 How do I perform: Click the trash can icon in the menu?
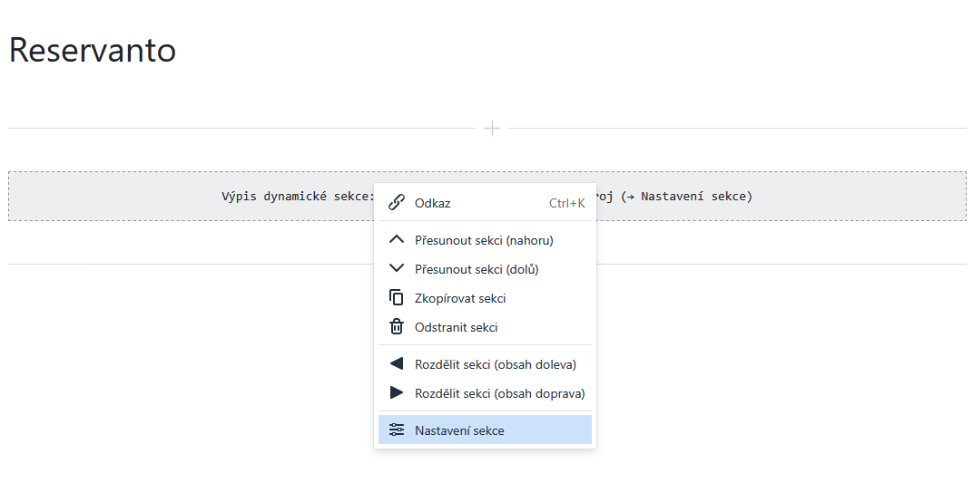pyautogui.click(x=396, y=327)
